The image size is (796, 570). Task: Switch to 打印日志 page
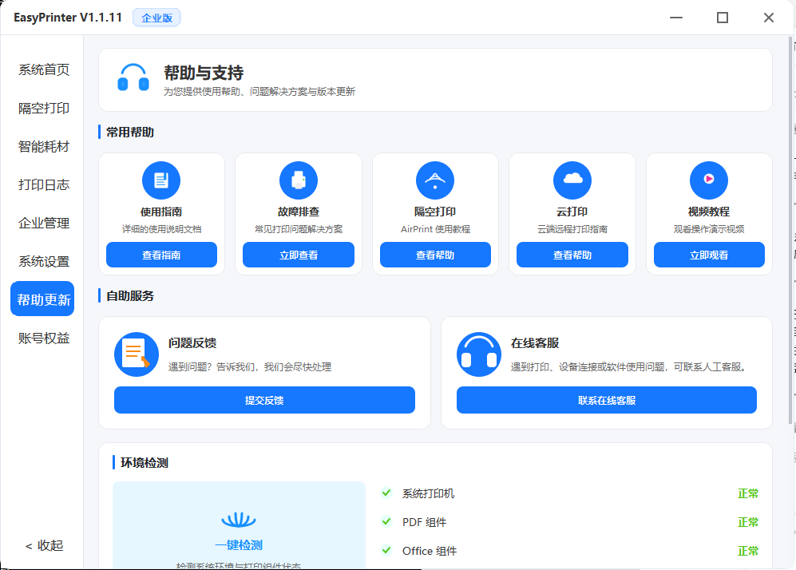click(x=44, y=184)
